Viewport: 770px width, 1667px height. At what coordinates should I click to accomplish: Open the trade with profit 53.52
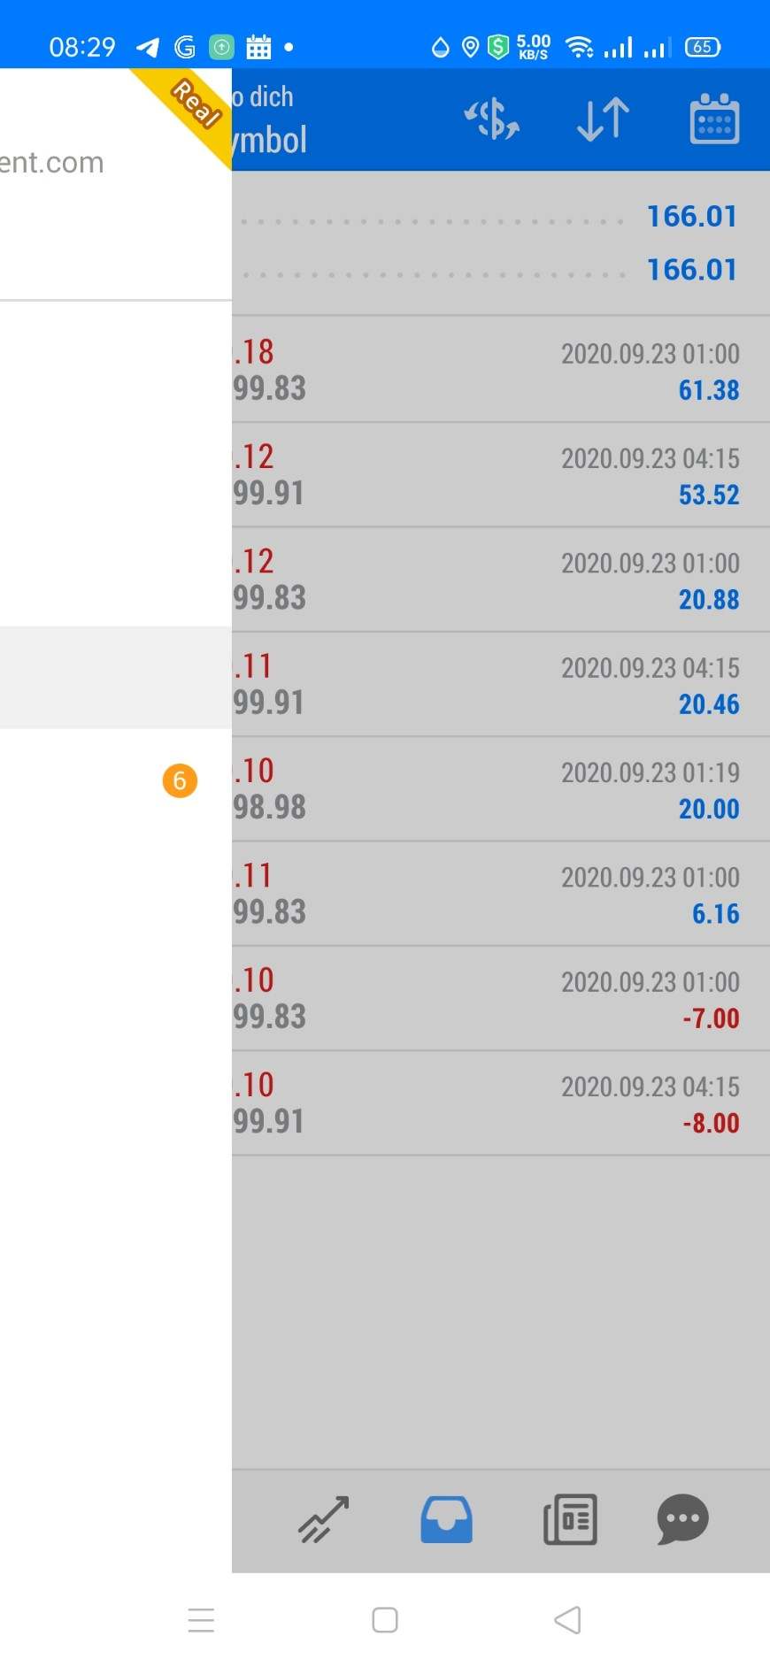point(501,475)
